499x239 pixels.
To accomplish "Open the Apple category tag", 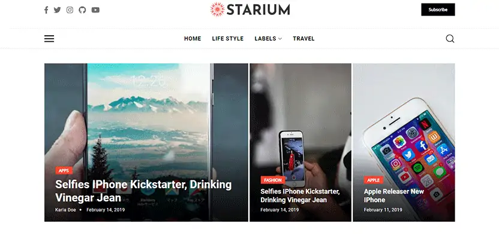I will coord(373,180).
